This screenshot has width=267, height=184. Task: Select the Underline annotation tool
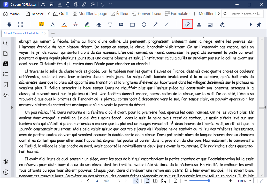[53, 25]
